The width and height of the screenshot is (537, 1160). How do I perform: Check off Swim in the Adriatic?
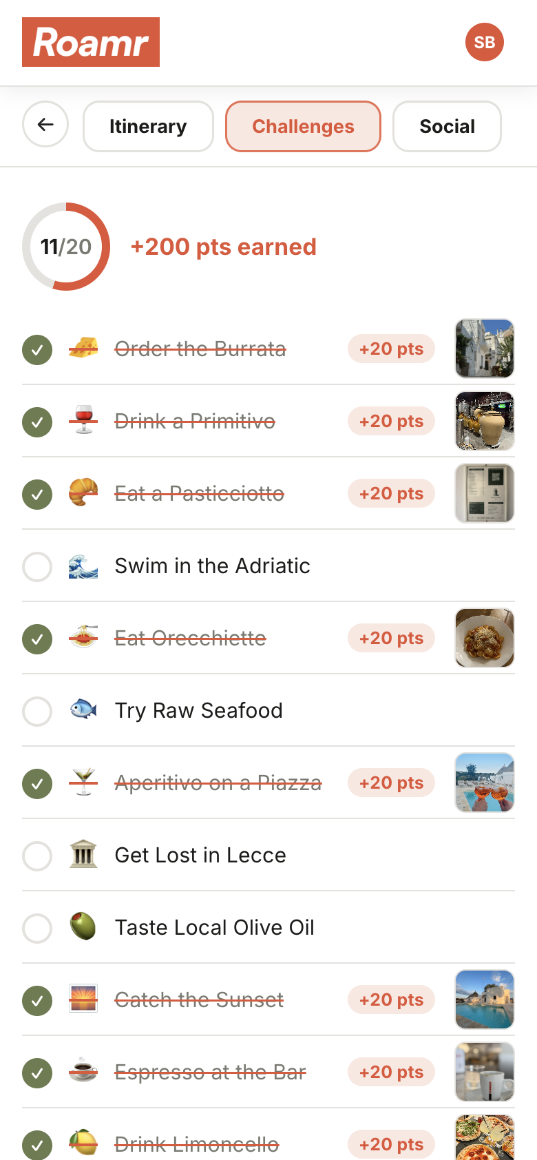(x=37, y=567)
